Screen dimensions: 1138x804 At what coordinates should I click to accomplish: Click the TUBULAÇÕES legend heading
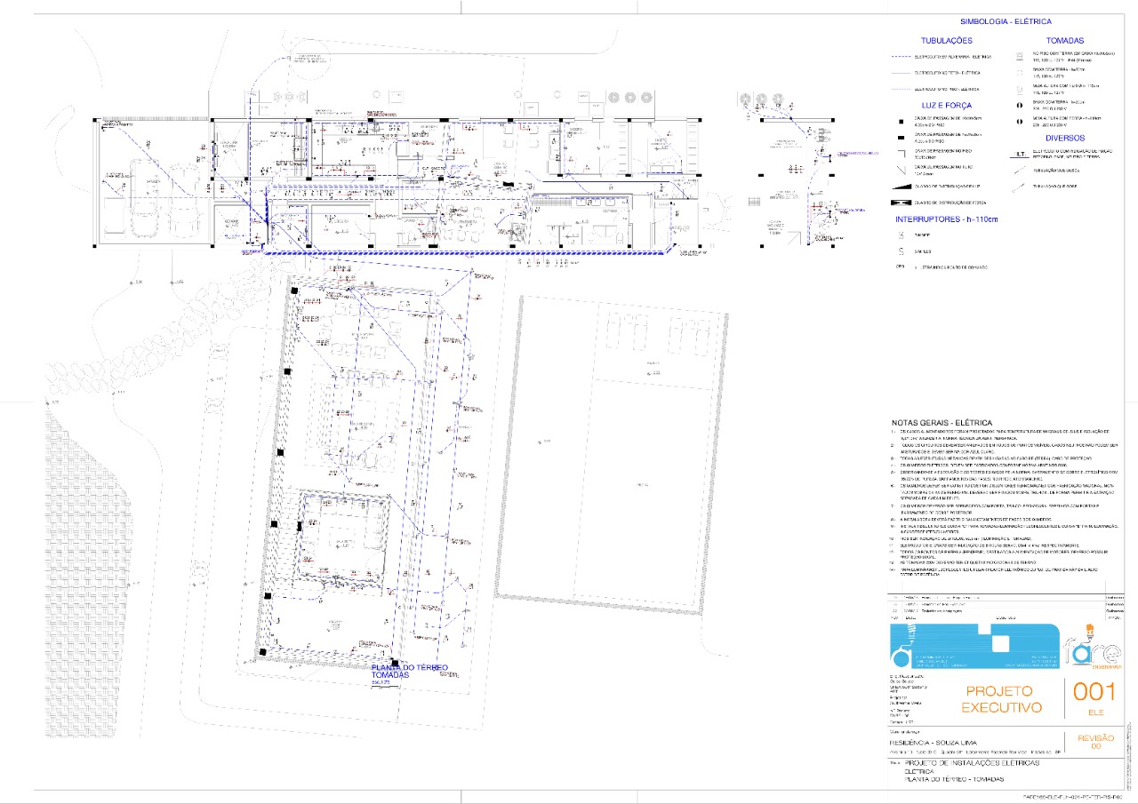point(946,40)
